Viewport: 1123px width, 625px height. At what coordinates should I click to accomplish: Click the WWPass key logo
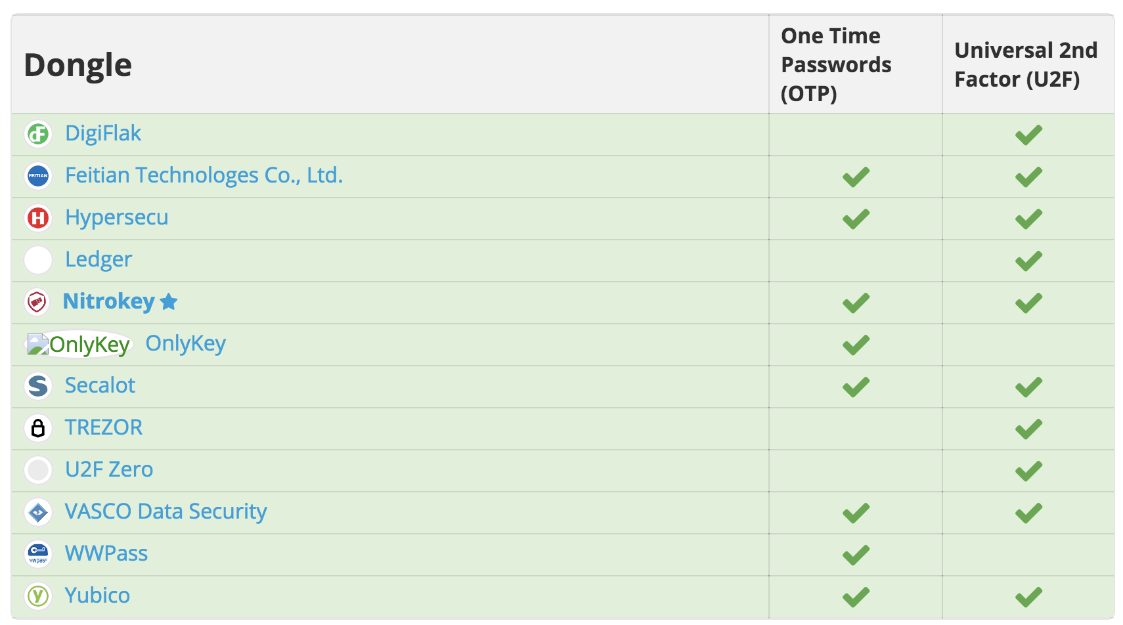pyautogui.click(x=38, y=554)
